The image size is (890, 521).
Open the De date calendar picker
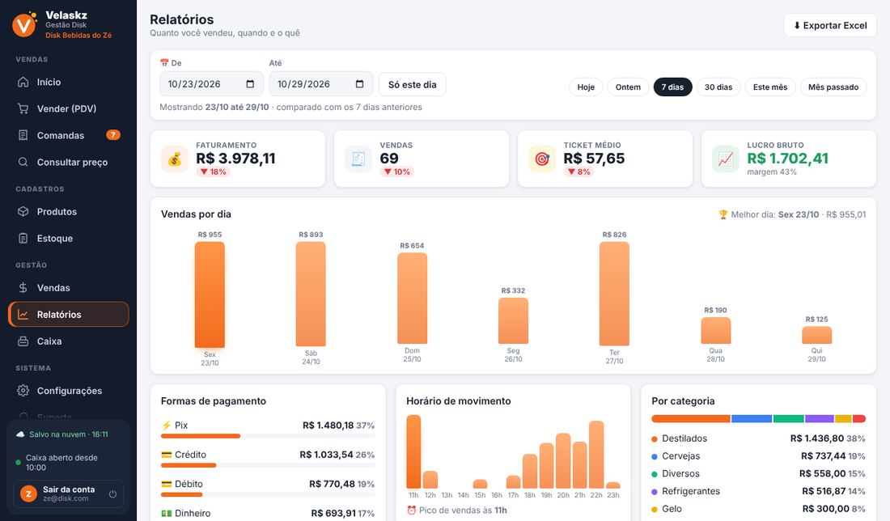pyautogui.click(x=250, y=84)
